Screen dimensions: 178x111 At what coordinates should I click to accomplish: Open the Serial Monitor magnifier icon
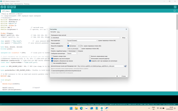(175, 7)
